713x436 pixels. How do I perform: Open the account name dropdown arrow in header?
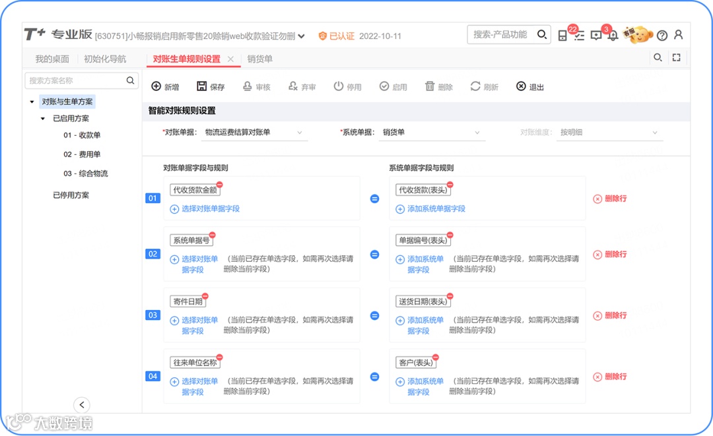[x=301, y=36]
